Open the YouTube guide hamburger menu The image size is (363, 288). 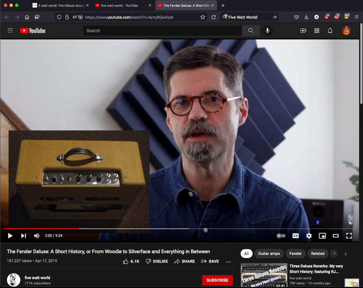[10, 31]
